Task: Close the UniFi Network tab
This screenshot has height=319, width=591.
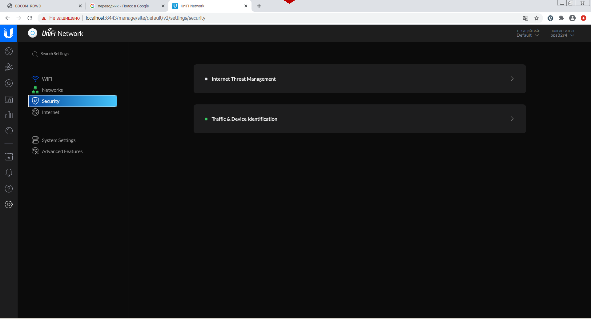Action: (x=246, y=6)
